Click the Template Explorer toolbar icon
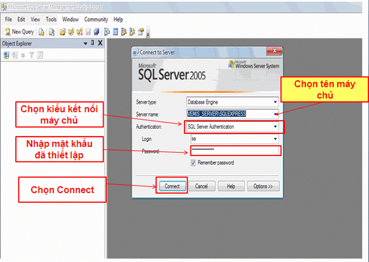Image resolution: width=369 pixels, height=262 pixels. click(132, 32)
